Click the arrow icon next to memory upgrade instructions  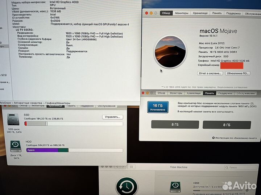click(x=213, y=138)
